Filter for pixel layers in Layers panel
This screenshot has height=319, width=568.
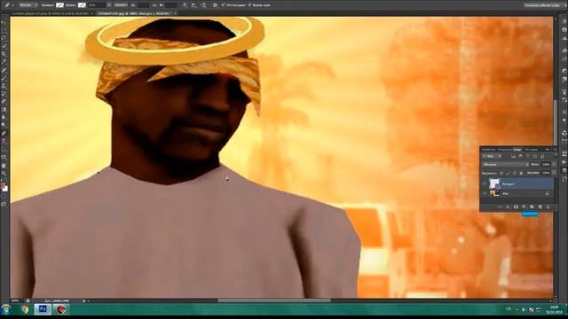click(514, 156)
